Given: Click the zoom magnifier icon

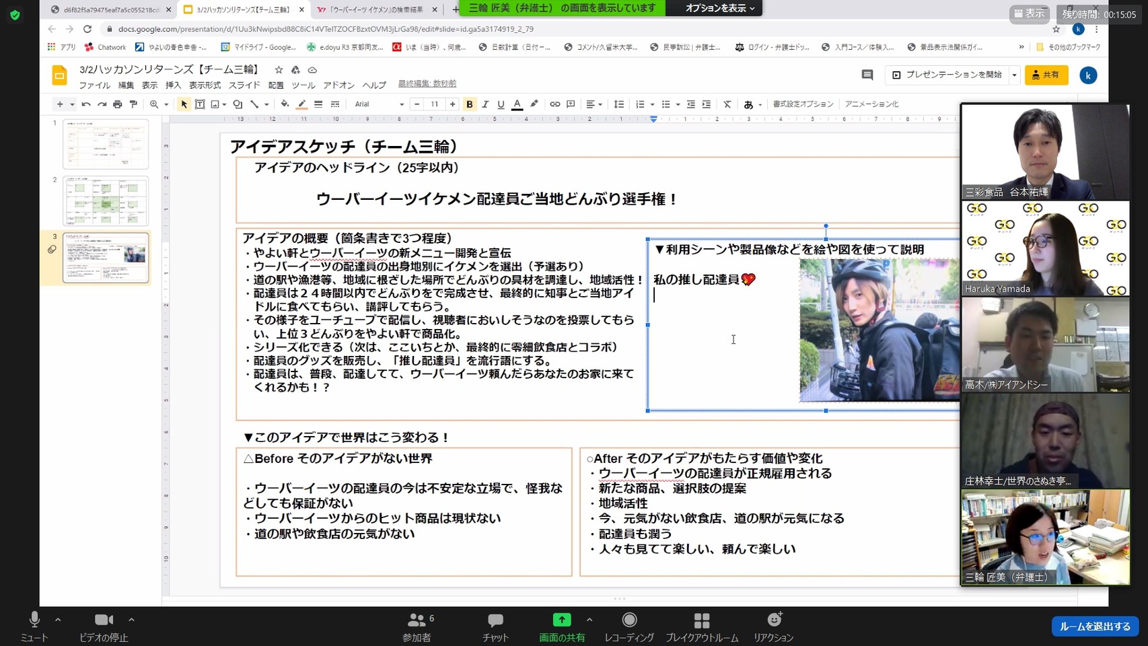Looking at the screenshot, I should pos(154,104).
